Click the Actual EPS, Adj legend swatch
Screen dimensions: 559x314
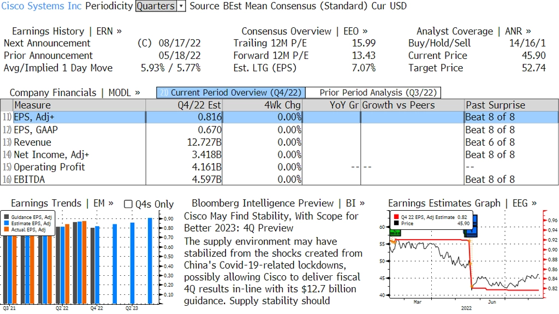click(7, 230)
